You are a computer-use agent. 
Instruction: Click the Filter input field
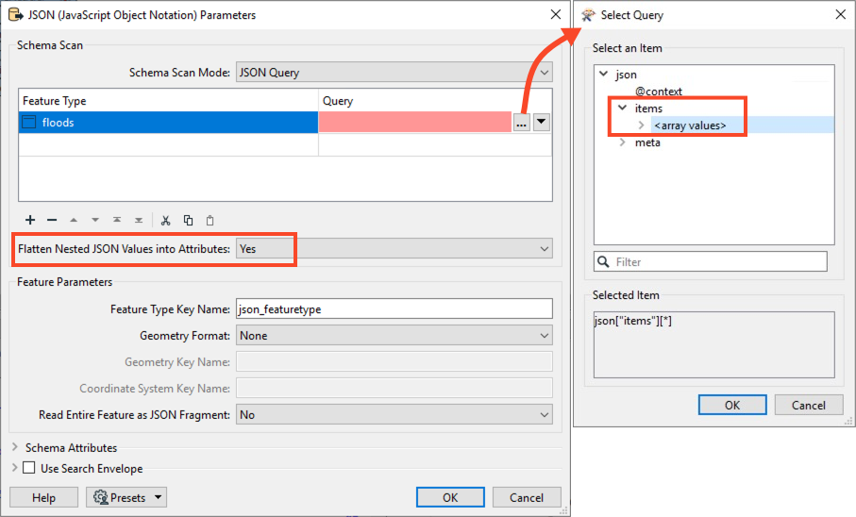point(711,261)
